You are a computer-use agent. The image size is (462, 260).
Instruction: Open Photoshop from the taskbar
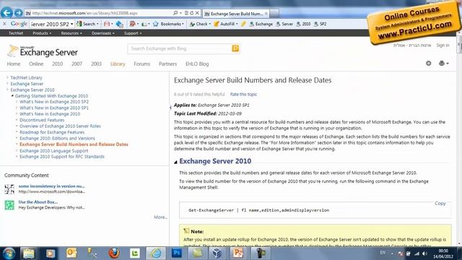(x=177, y=253)
